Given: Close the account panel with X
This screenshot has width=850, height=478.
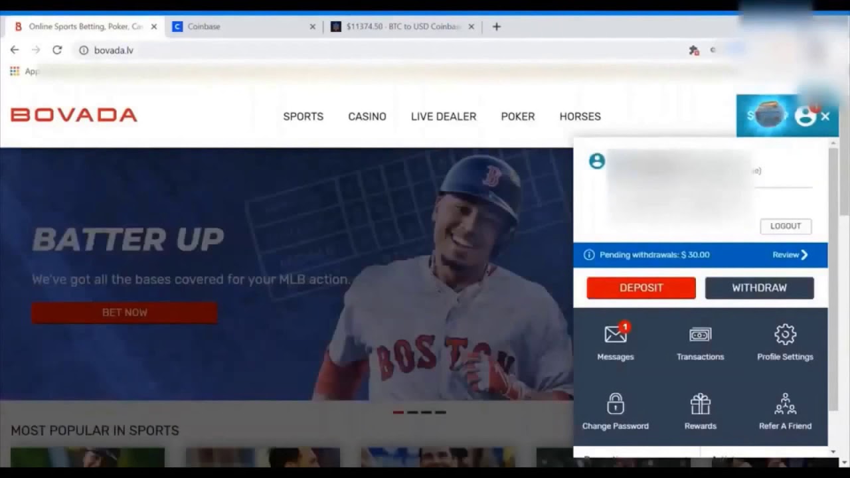Looking at the screenshot, I should 825,116.
